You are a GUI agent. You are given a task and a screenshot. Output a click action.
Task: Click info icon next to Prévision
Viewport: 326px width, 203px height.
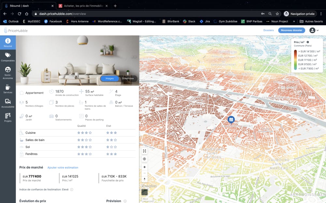click(x=125, y=201)
